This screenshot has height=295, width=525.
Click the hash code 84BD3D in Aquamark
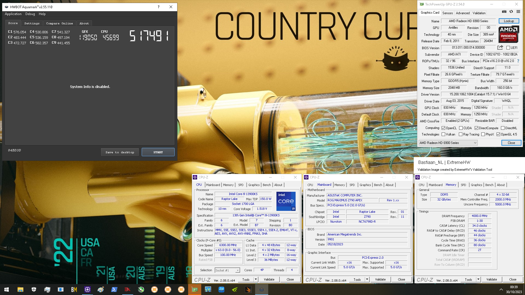tap(14, 151)
